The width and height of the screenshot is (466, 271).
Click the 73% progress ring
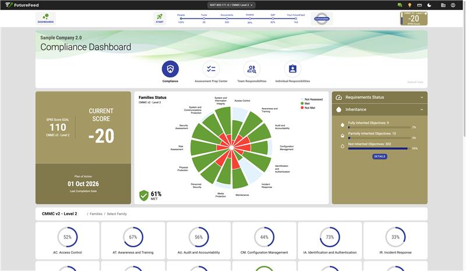pos(330,237)
